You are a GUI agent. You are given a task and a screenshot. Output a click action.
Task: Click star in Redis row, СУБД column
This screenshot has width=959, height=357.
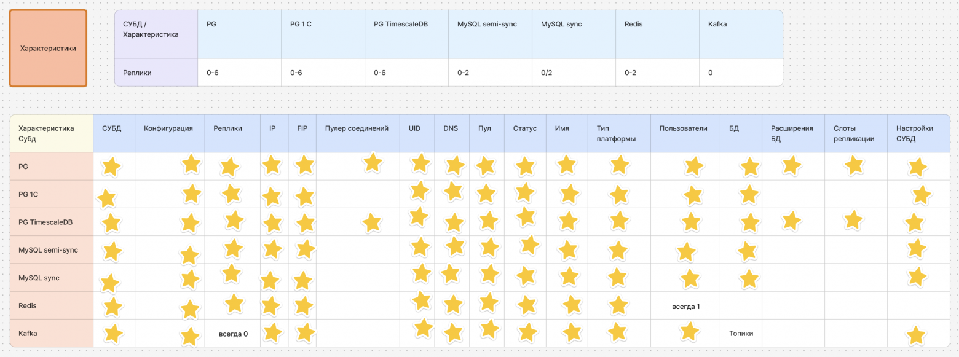tap(113, 307)
